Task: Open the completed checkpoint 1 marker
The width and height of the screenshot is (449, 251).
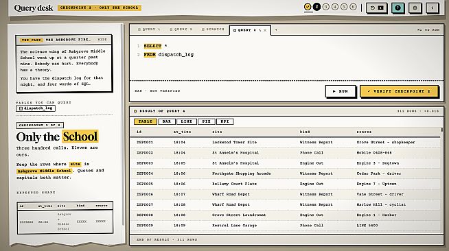Action: 308,7
